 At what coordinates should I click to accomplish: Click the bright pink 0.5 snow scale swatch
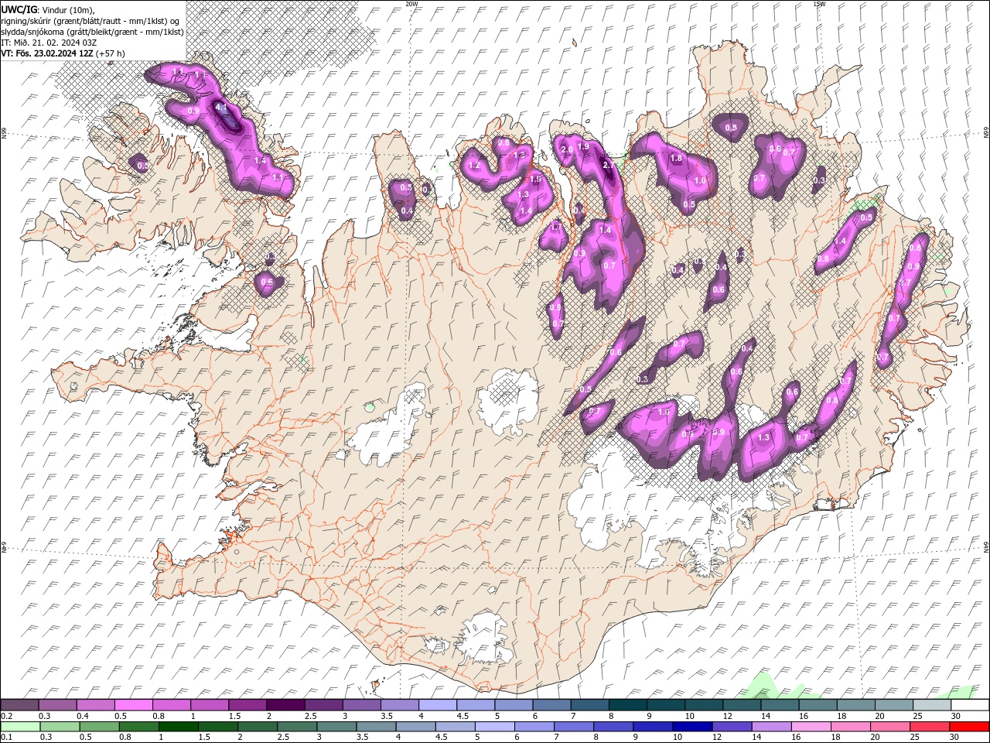coord(134,705)
